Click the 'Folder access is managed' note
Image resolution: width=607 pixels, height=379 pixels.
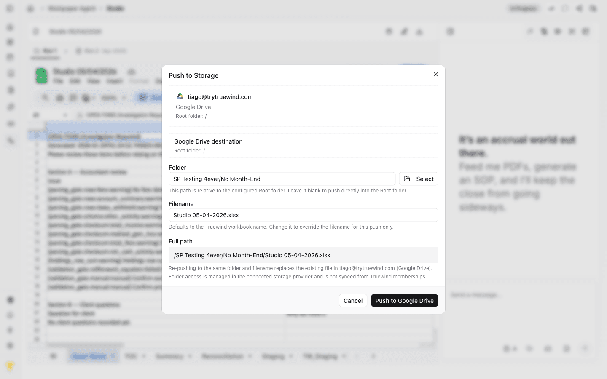tap(298, 277)
